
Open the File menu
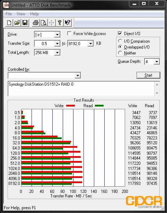tap(9, 14)
